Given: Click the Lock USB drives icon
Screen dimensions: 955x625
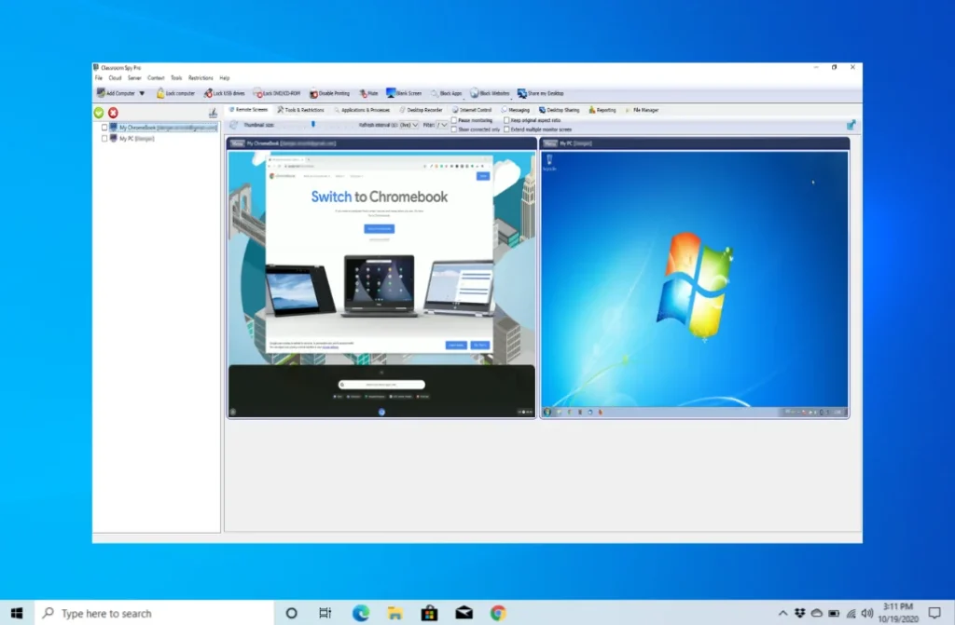Looking at the screenshot, I should 208,93.
